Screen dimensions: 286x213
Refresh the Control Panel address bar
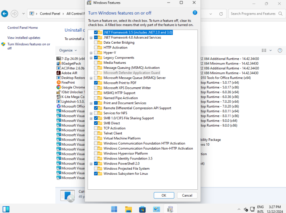coord(221,14)
